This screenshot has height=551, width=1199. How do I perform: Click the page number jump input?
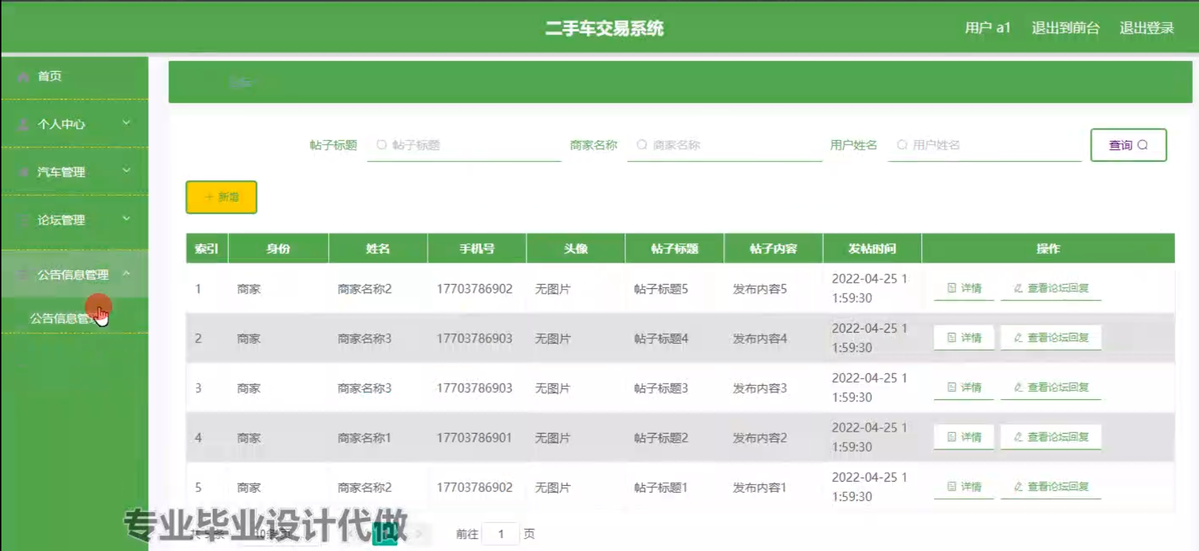click(500, 534)
